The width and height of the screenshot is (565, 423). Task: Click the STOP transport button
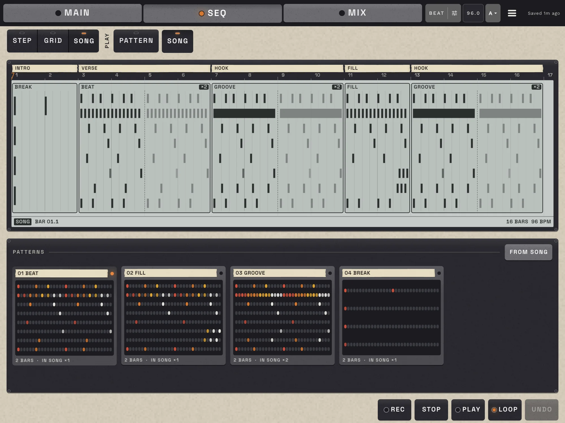point(431,409)
